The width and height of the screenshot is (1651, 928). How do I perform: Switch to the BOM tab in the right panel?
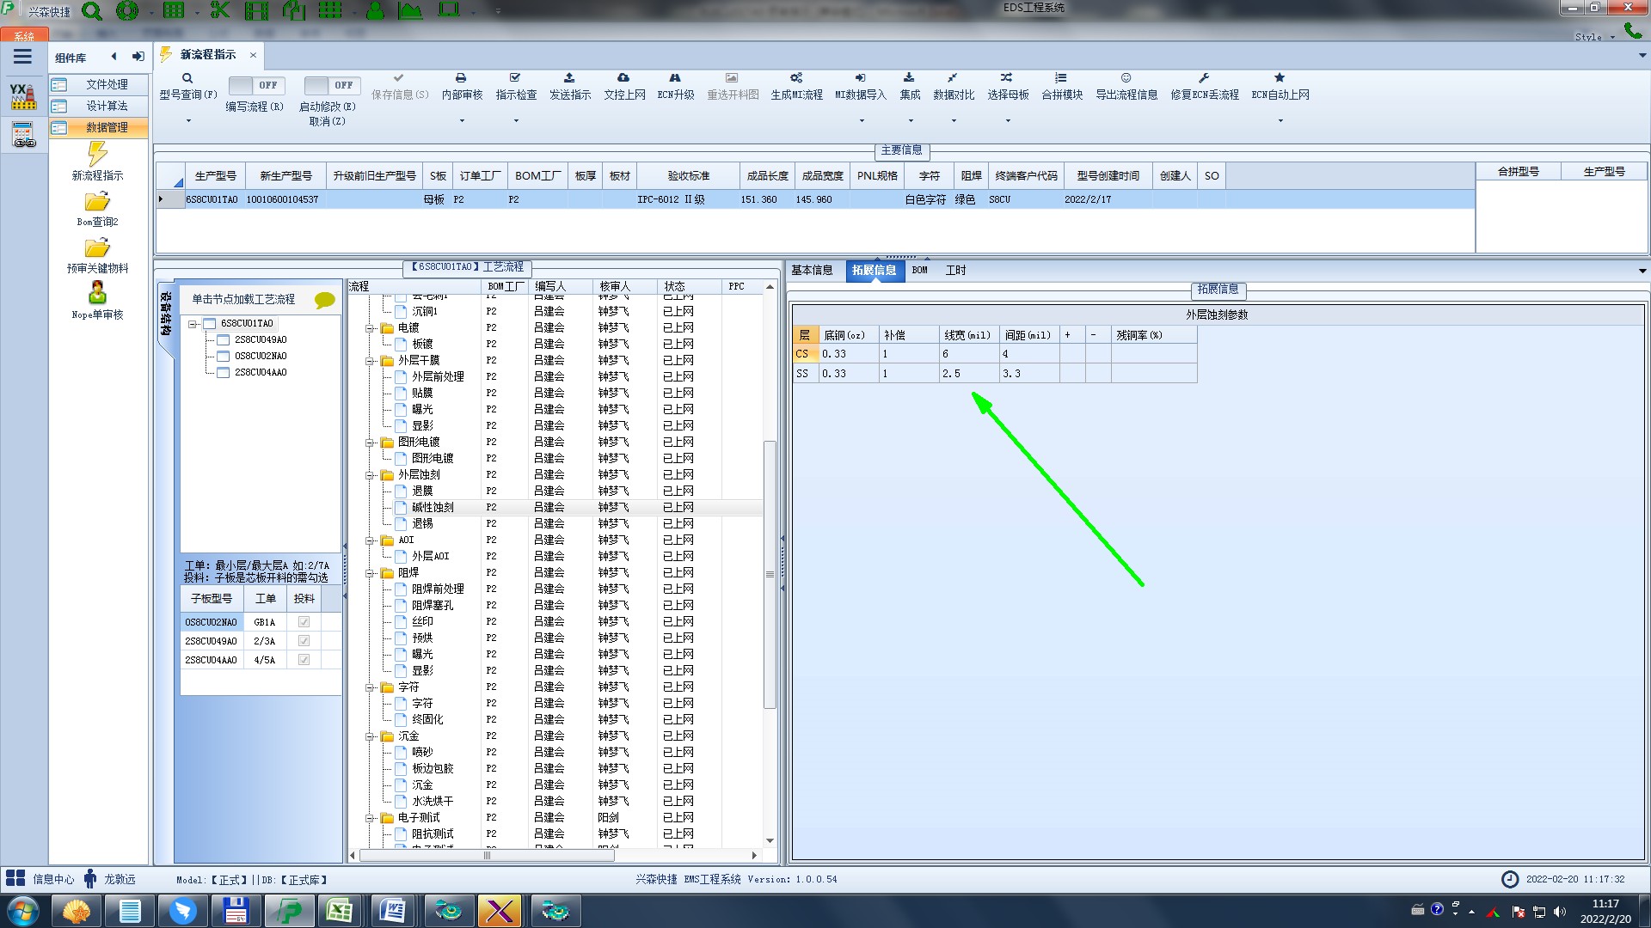point(920,270)
